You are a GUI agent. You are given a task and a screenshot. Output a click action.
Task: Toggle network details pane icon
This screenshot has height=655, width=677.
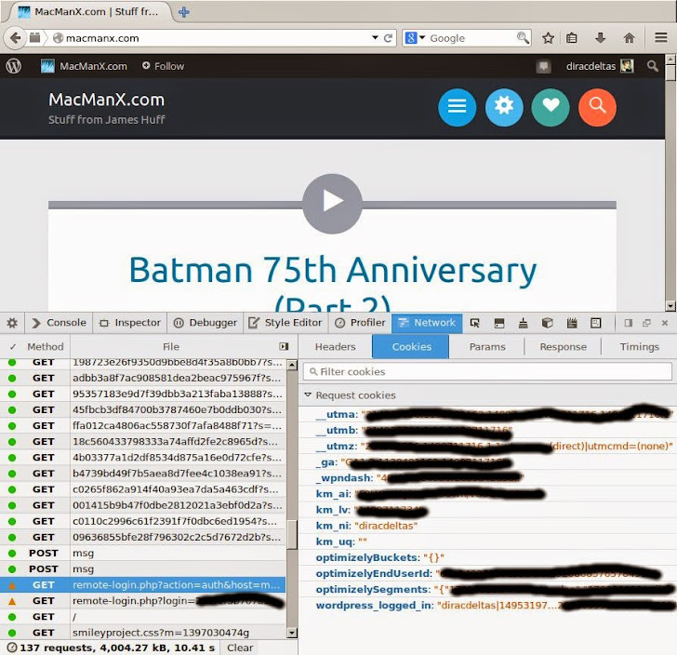tap(284, 346)
